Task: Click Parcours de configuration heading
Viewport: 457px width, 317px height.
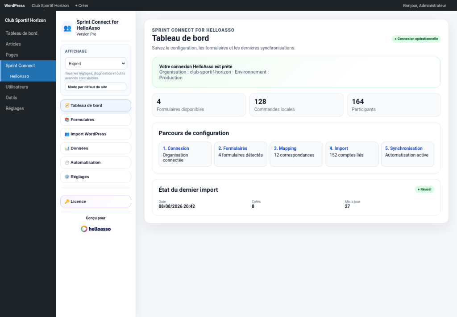Action: click(x=194, y=133)
